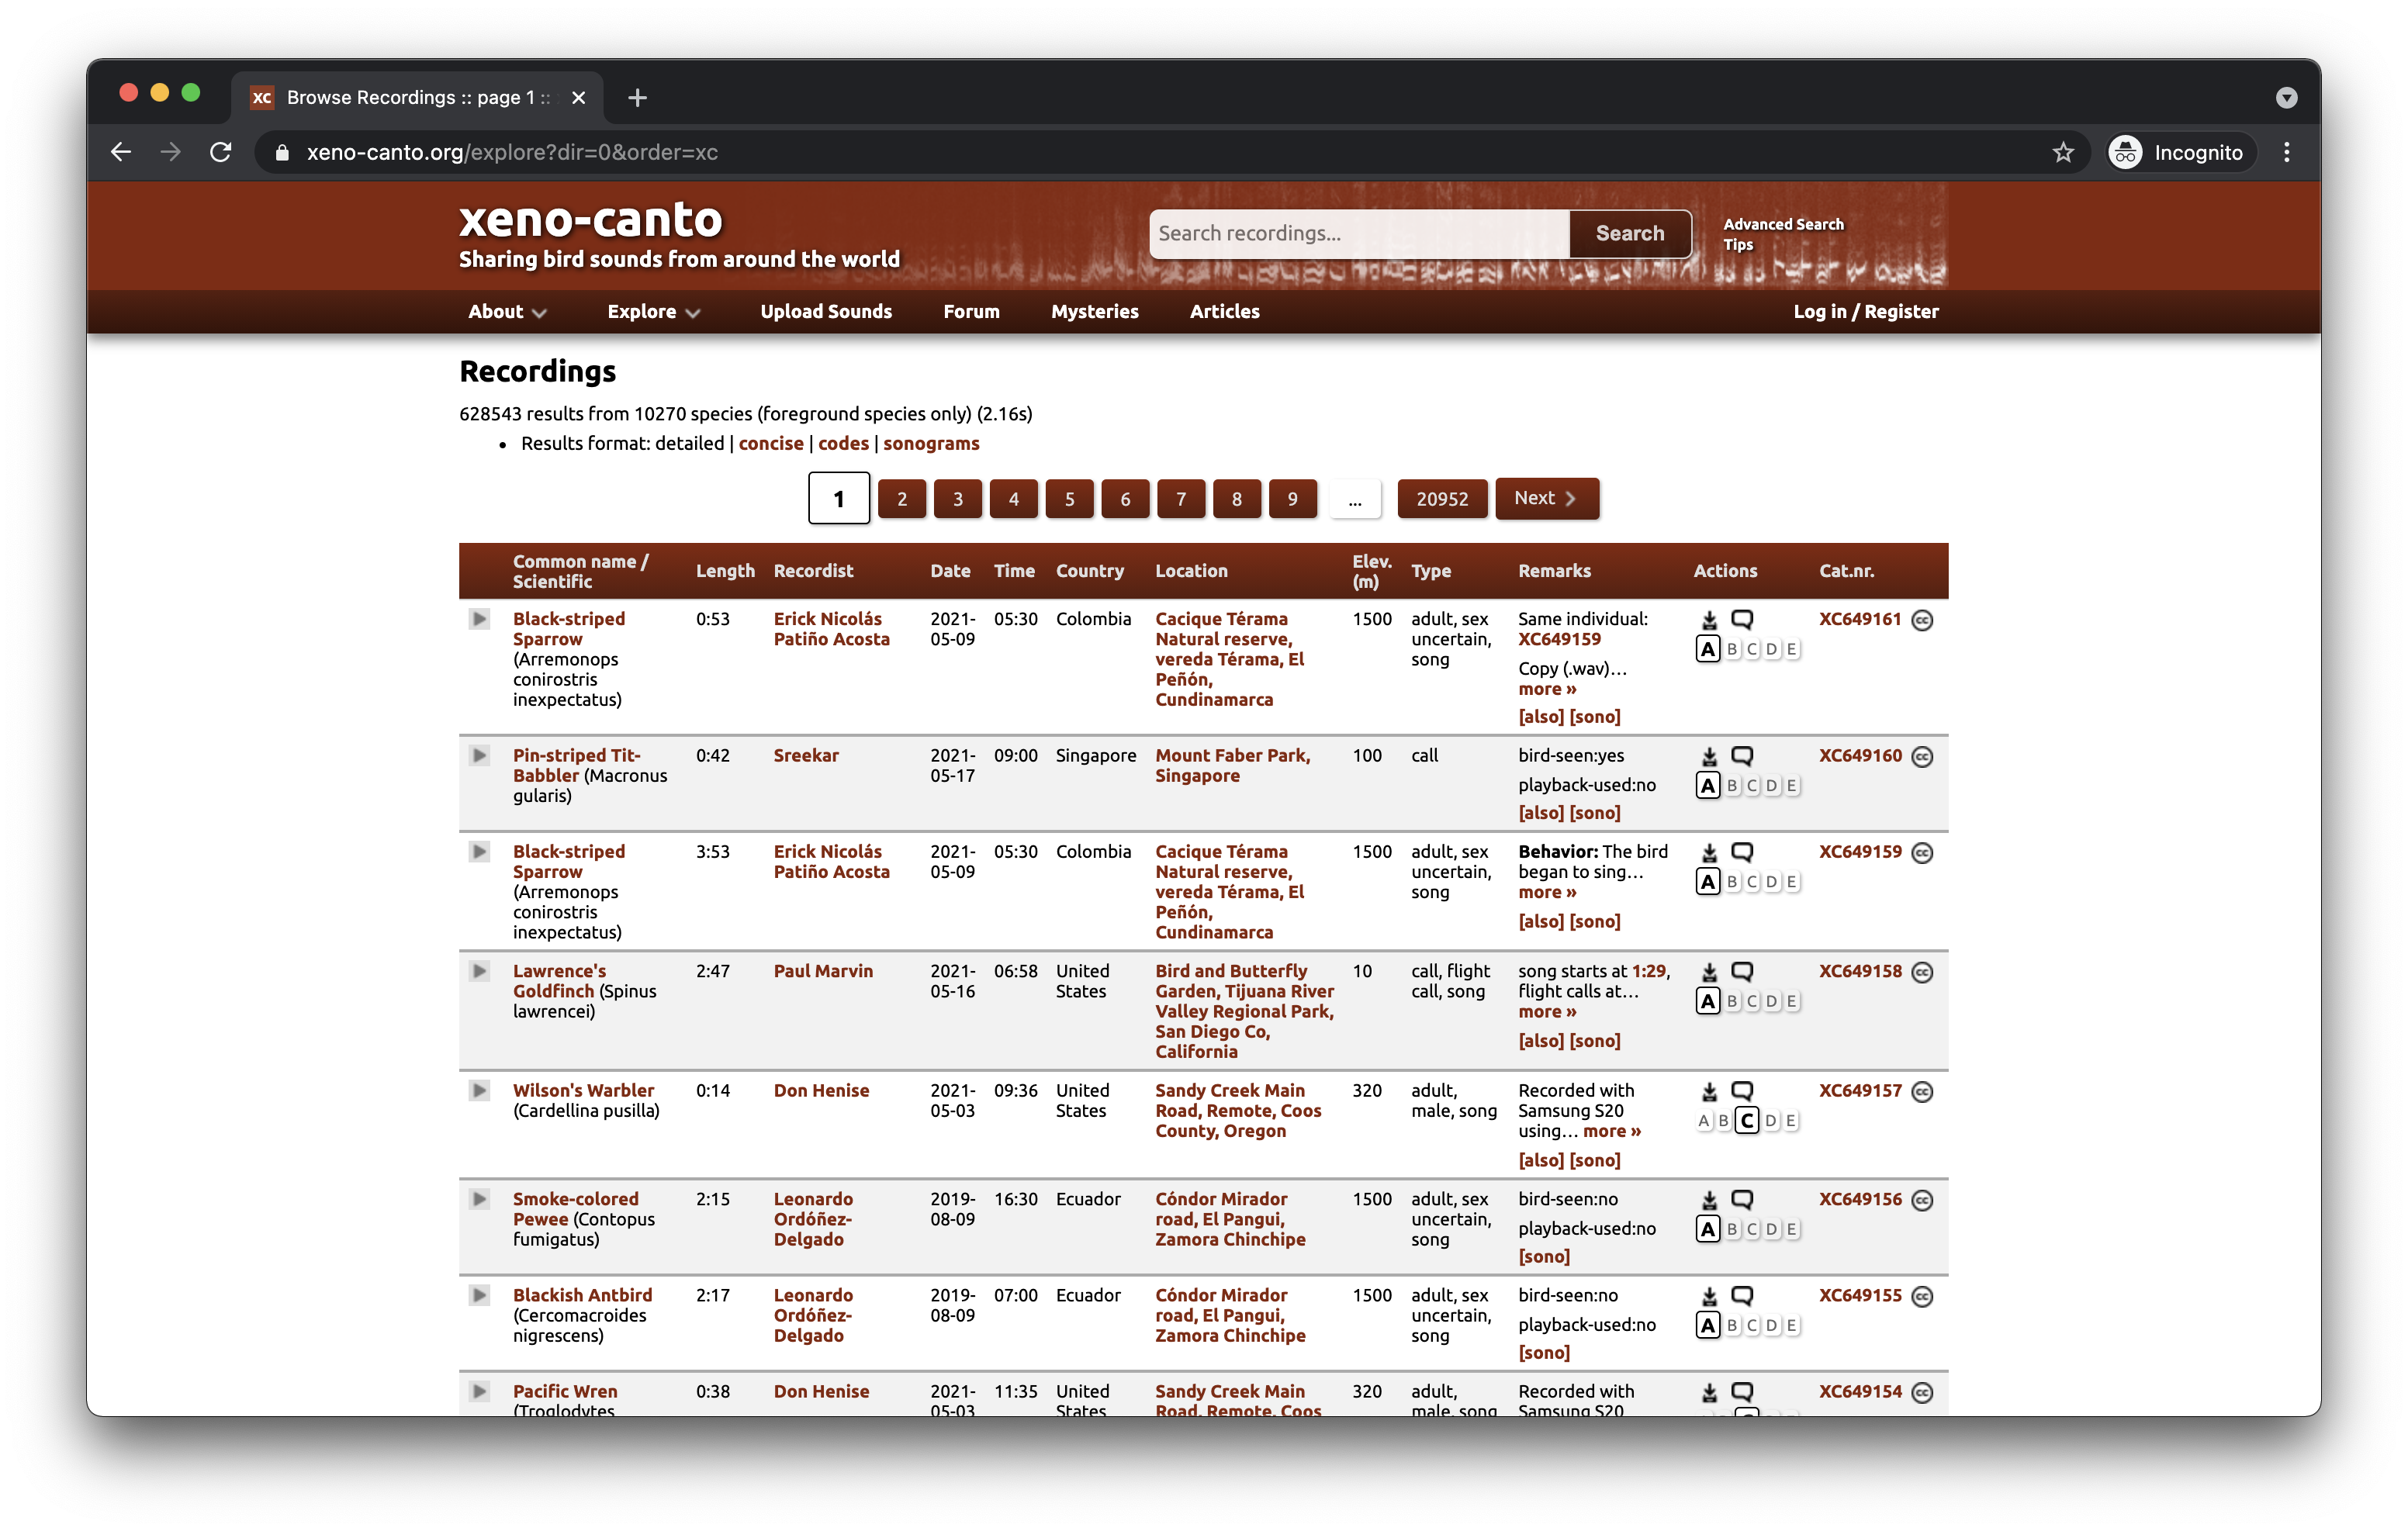This screenshot has width=2408, height=1531.
Task: Play the Pin-striped Tit-Babbler recording
Action: click(x=479, y=755)
